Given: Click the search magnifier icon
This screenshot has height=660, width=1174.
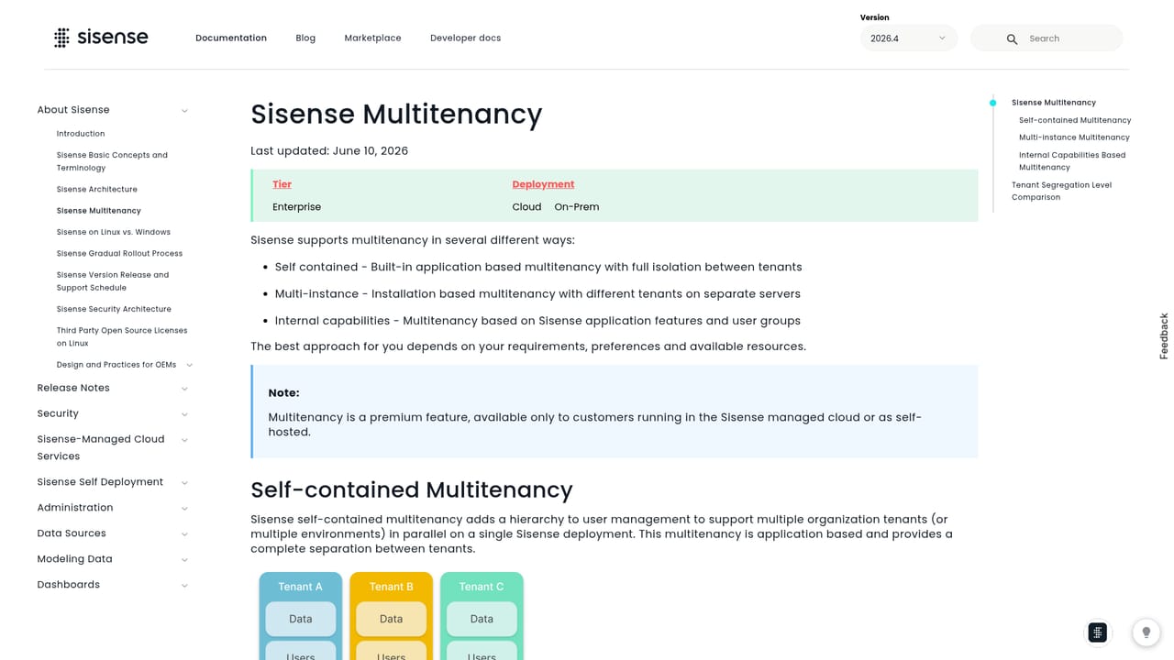Looking at the screenshot, I should pyautogui.click(x=1012, y=38).
